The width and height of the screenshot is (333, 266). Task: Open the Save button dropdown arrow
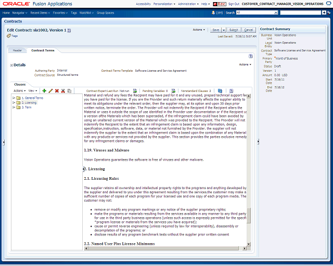point(224,30)
